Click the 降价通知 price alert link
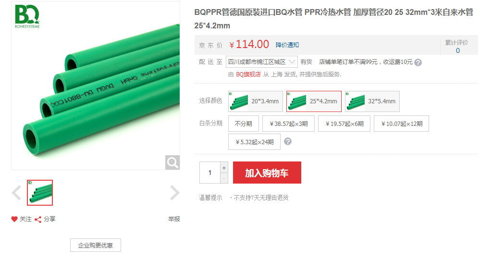The image size is (492, 272). pos(287,45)
